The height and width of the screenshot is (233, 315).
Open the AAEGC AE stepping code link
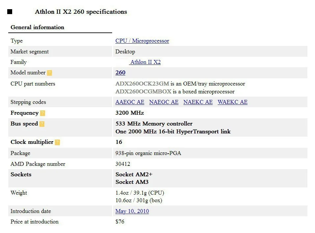point(130,102)
